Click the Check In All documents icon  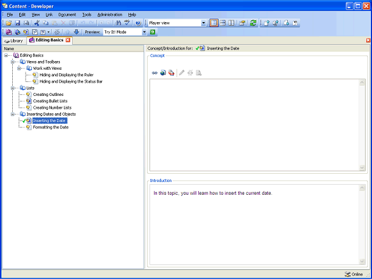[276, 23]
